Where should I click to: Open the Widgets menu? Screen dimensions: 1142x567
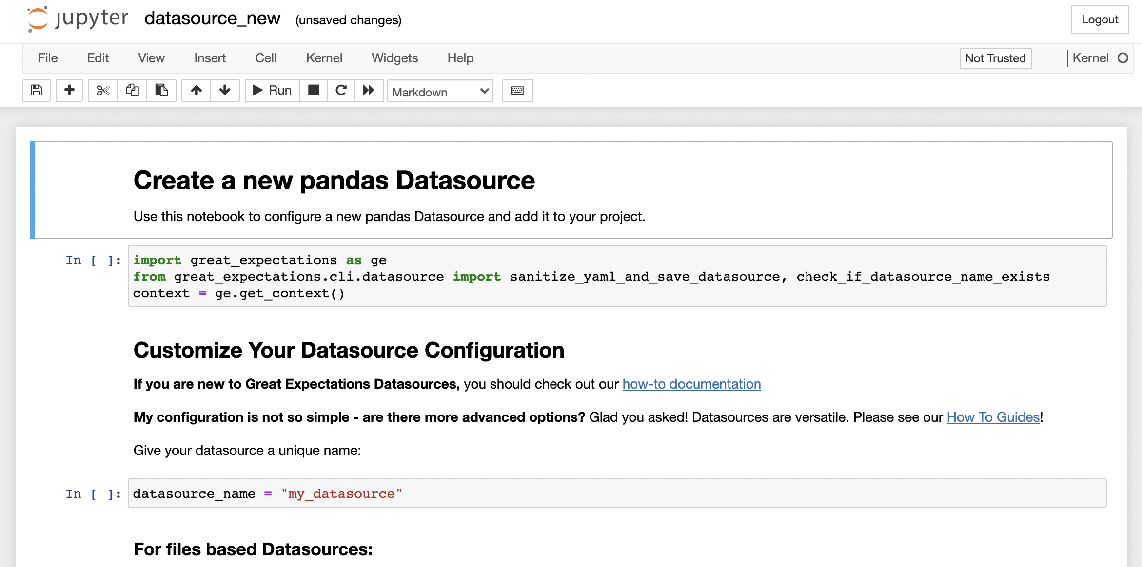pyautogui.click(x=394, y=58)
